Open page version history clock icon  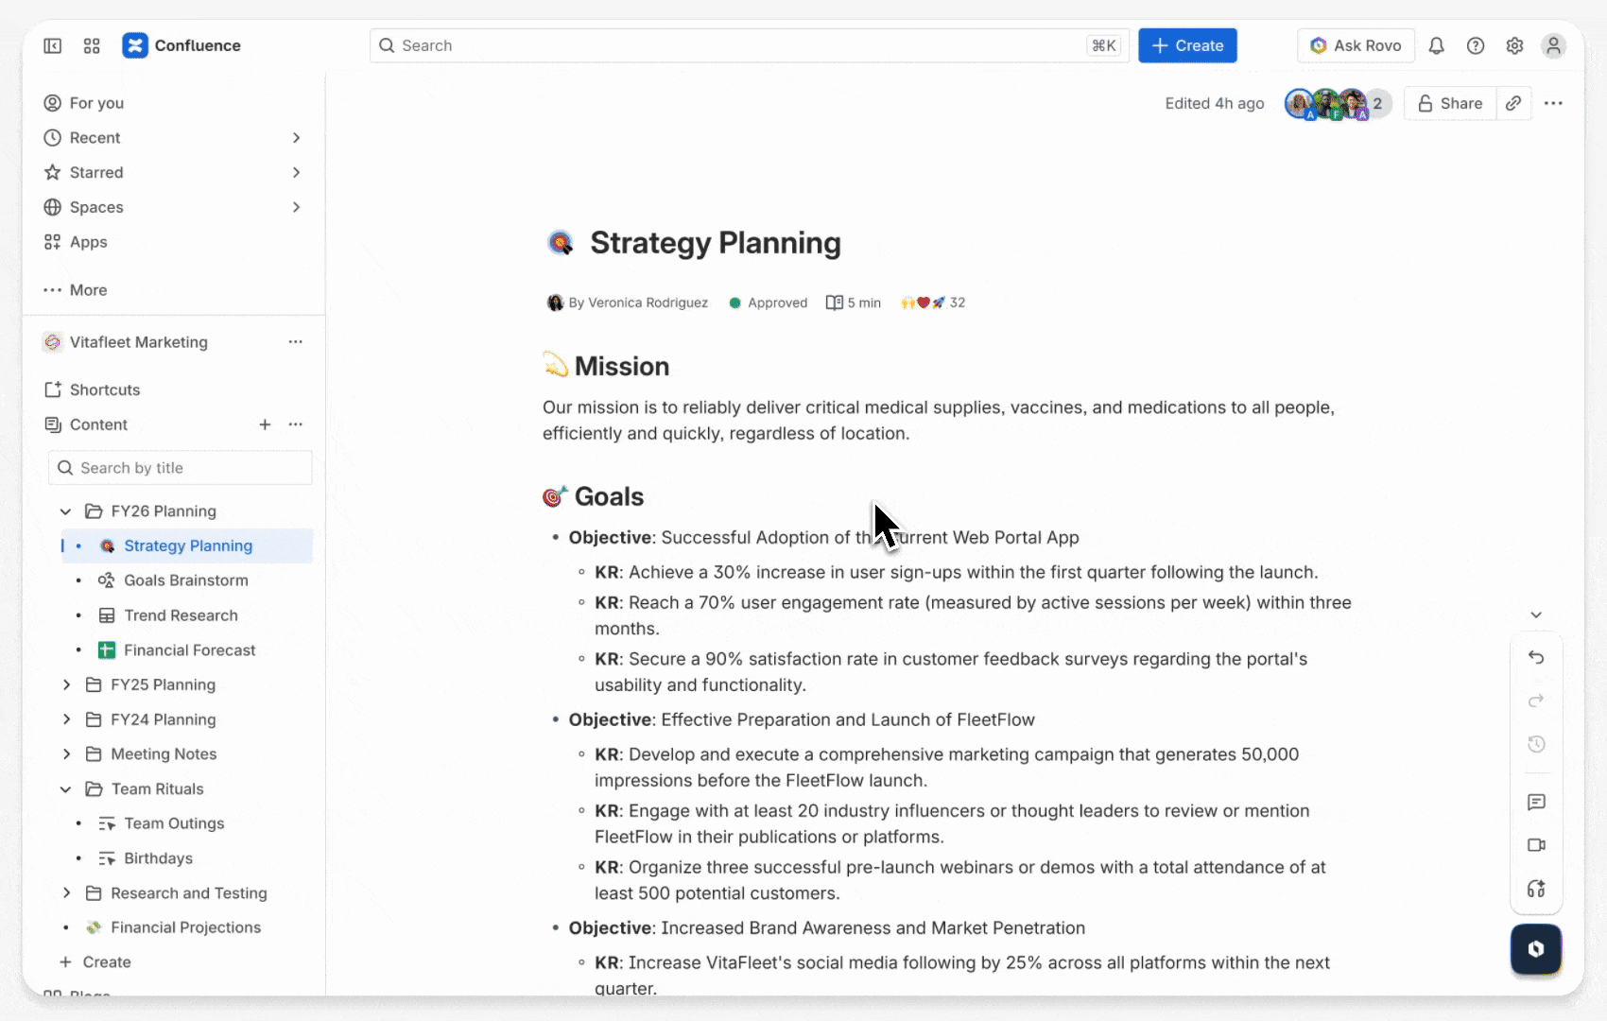tap(1536, 744)
